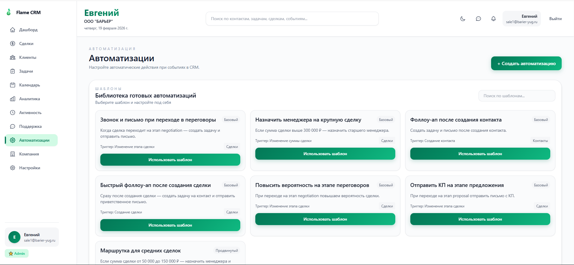Image resolution: width=574 pixels, height=265 pixels.
Task: Click the sidebar user avatar E
Action: point(14,237)
